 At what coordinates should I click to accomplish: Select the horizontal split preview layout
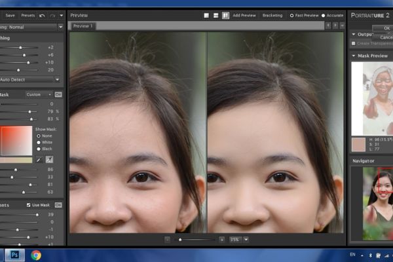coord(215,16)
